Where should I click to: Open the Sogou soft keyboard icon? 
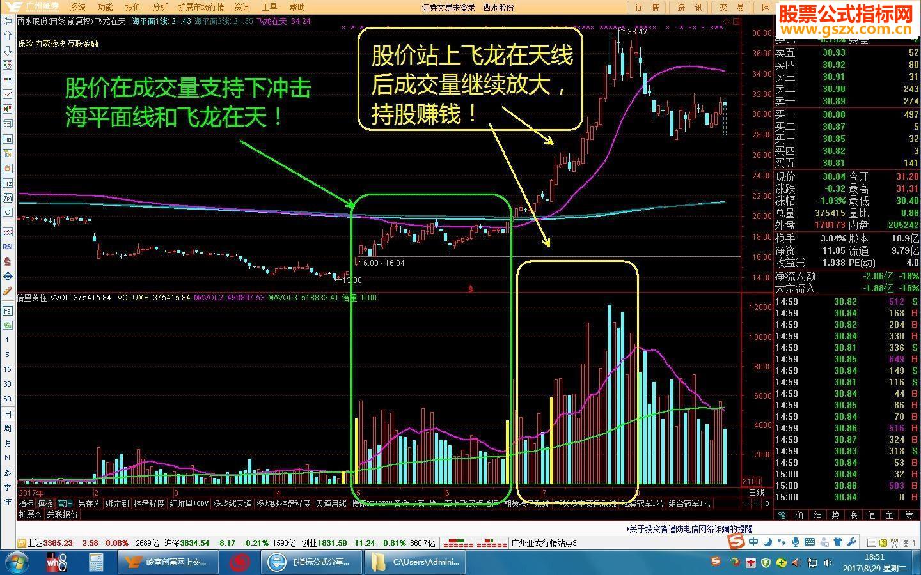coord(809,542)
